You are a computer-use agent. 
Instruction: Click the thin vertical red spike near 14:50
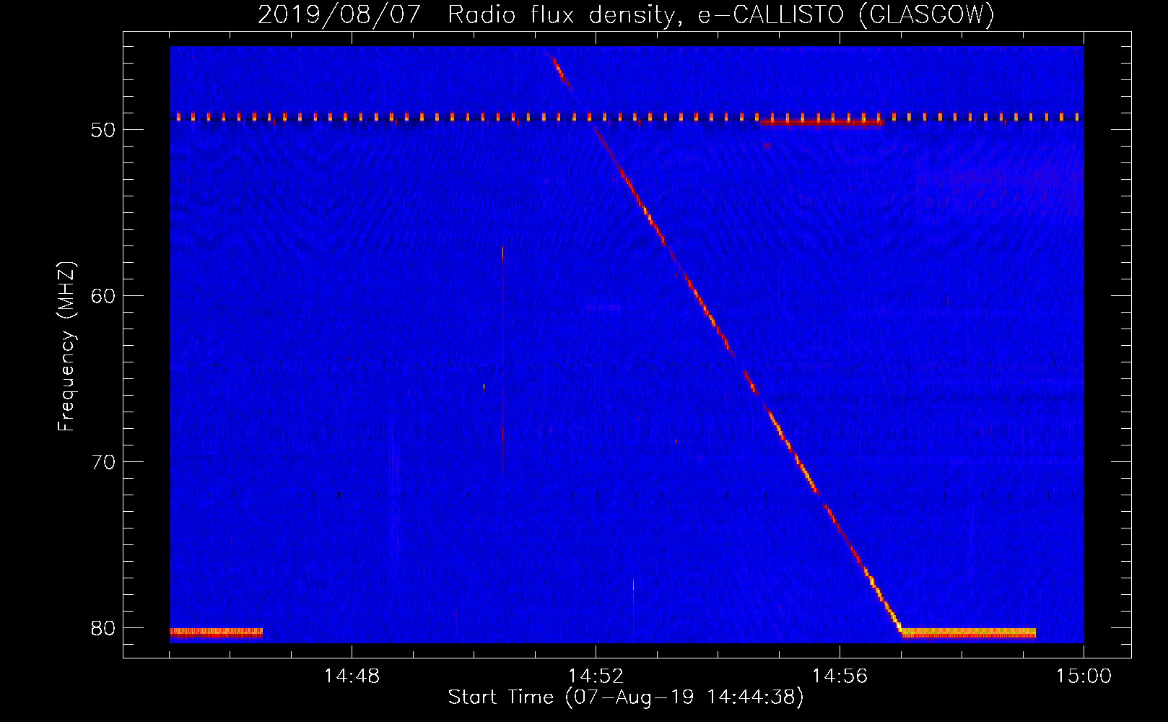[502, 360]
